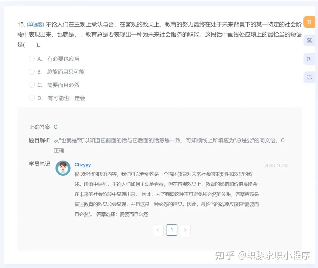Click the 题目解析 label
The image size is (318, 268).
(39, 140)
